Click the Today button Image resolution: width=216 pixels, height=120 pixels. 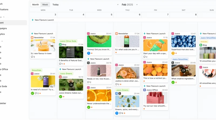55,5
